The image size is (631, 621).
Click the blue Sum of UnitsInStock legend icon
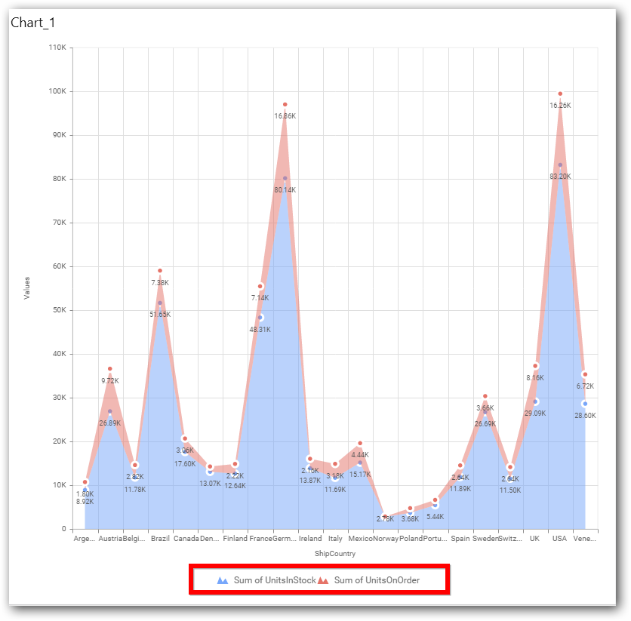pyautogui.click(x=222, y=580)
